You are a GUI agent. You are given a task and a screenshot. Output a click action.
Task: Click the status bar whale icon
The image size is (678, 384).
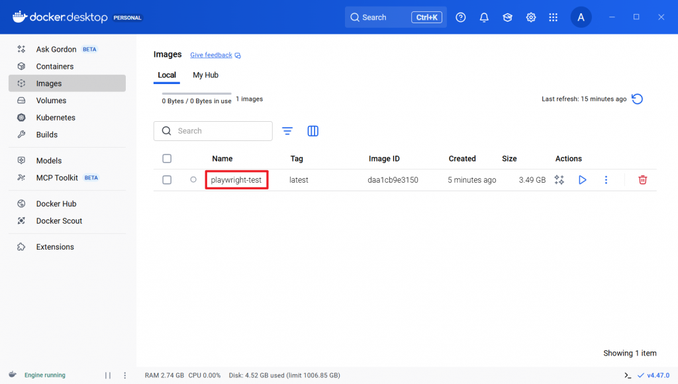point(13,375)
